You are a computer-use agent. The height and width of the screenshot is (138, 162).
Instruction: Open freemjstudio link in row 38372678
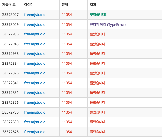pos(35,132)
